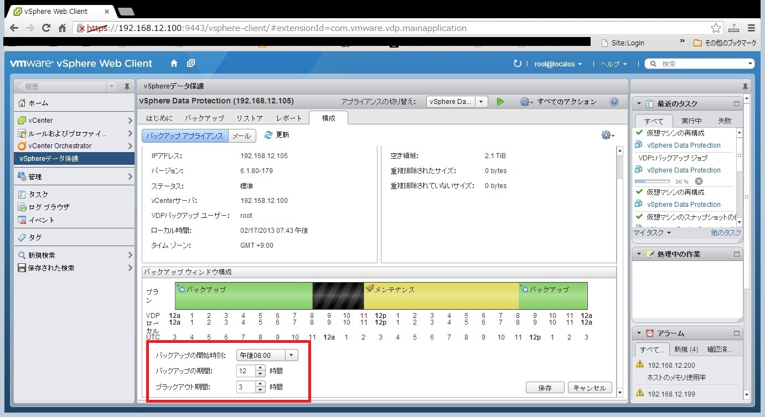Screen dimensions: 765x417
Task: Decrease the ブラックアウト期間 stepper value
Action: point(260,390)
